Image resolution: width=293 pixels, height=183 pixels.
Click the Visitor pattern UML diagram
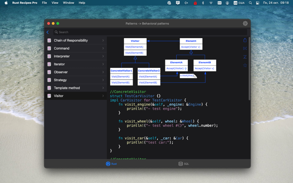tap(163, 62)
